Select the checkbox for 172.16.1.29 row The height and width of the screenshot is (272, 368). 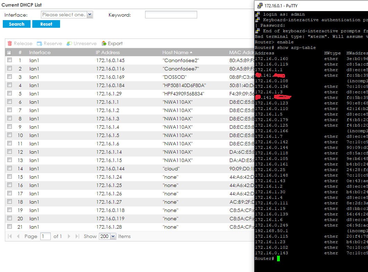click(10, 93)
